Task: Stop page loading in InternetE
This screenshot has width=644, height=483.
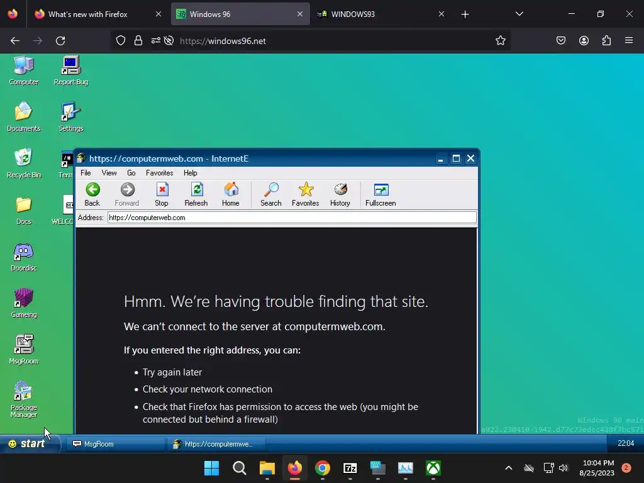Action: (162, 194)
